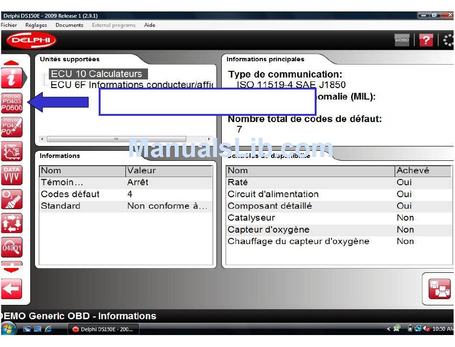Click the Type de communication label
Viewport: 455px width, 347px height.
pos(285,74)
